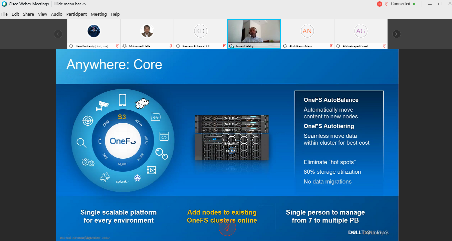This screenshot has width=452, height=241.
Task: Open the Edit menu
Action: click(x=15, y=14)
